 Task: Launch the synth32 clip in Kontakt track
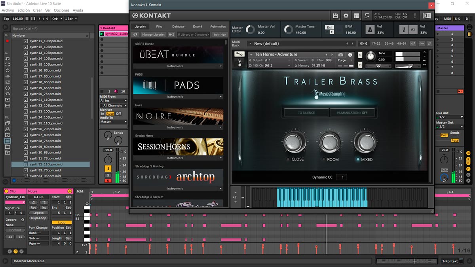tap(102, 34)
